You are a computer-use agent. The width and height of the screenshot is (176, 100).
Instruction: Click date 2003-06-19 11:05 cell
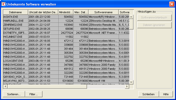tap(43, 61)
